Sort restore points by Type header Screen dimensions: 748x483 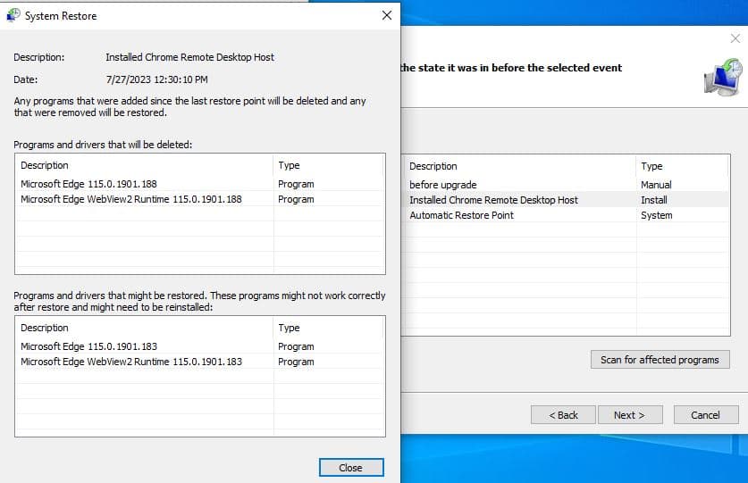click(682, 166)
